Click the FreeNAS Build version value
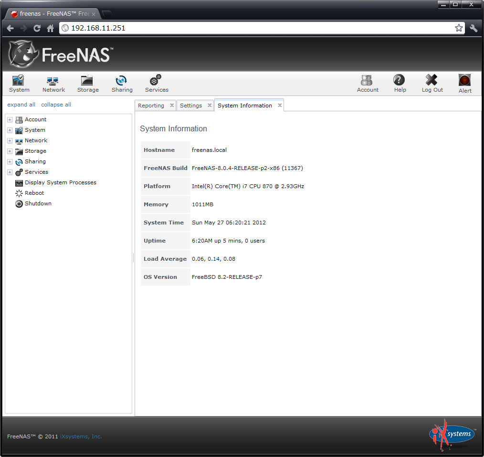 tap(247, 168)
